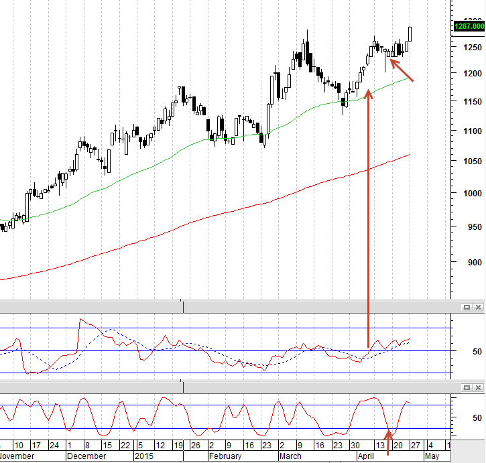This screenshot has height=463, width=486.
Task: Maximize the bottom oscillator pane
Action: coord(467,387)
